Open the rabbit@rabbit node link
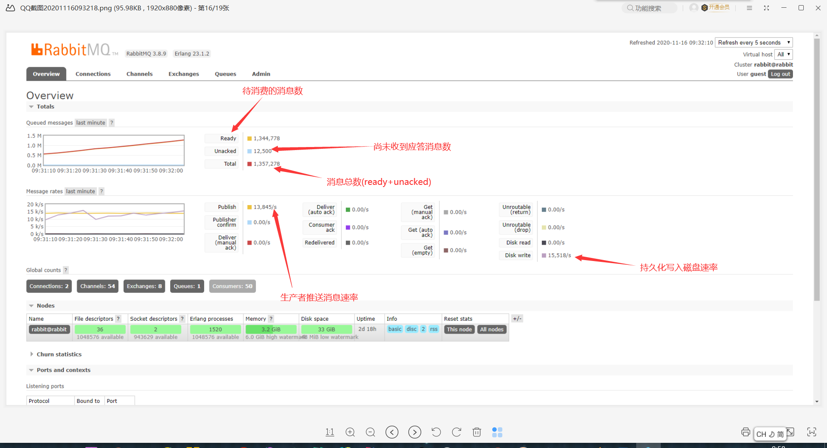The height and width of the screenshot is (448, 827). 49,329
